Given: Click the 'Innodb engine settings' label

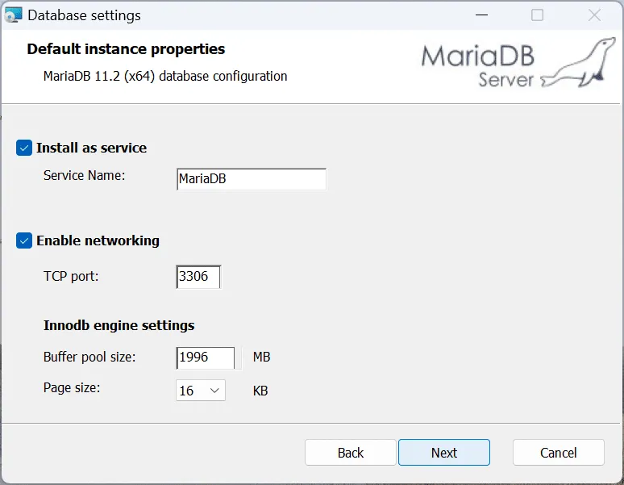Looking at the screenshot, I should point(119,325).
